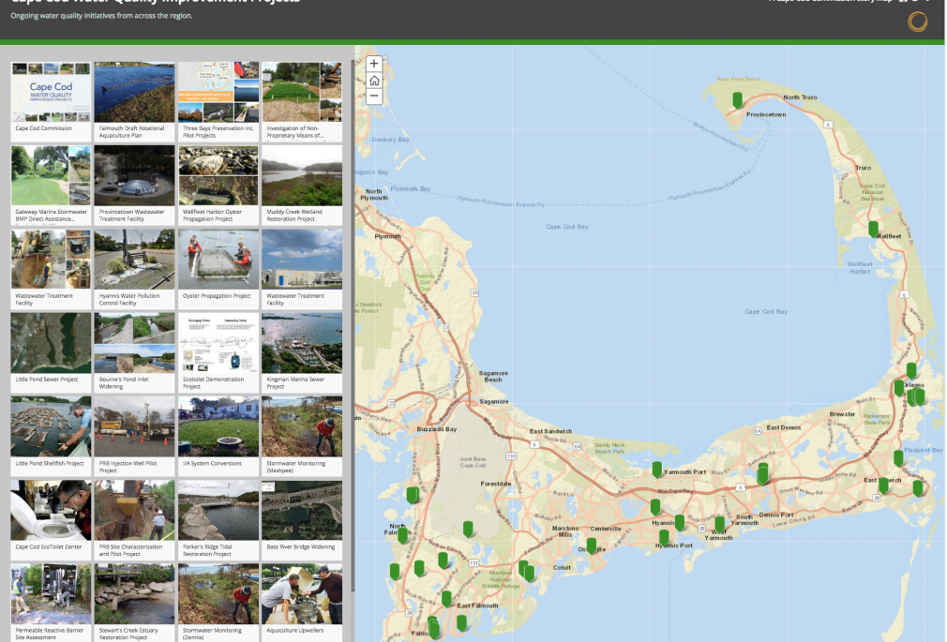Open Provincetown Wastewater Treatment Facility card
Screen dimensions: 947x642
135,185
